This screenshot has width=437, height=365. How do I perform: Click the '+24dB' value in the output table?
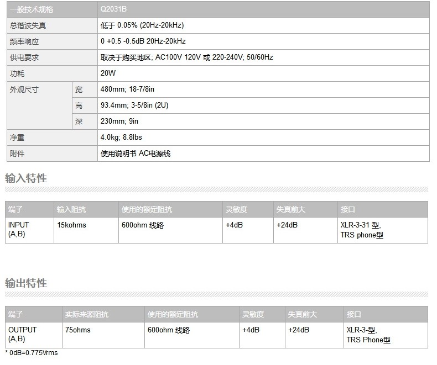tap(299, 330)
